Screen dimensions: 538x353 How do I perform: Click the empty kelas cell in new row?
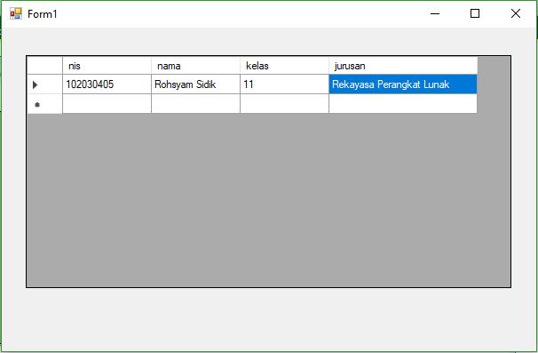284,104
